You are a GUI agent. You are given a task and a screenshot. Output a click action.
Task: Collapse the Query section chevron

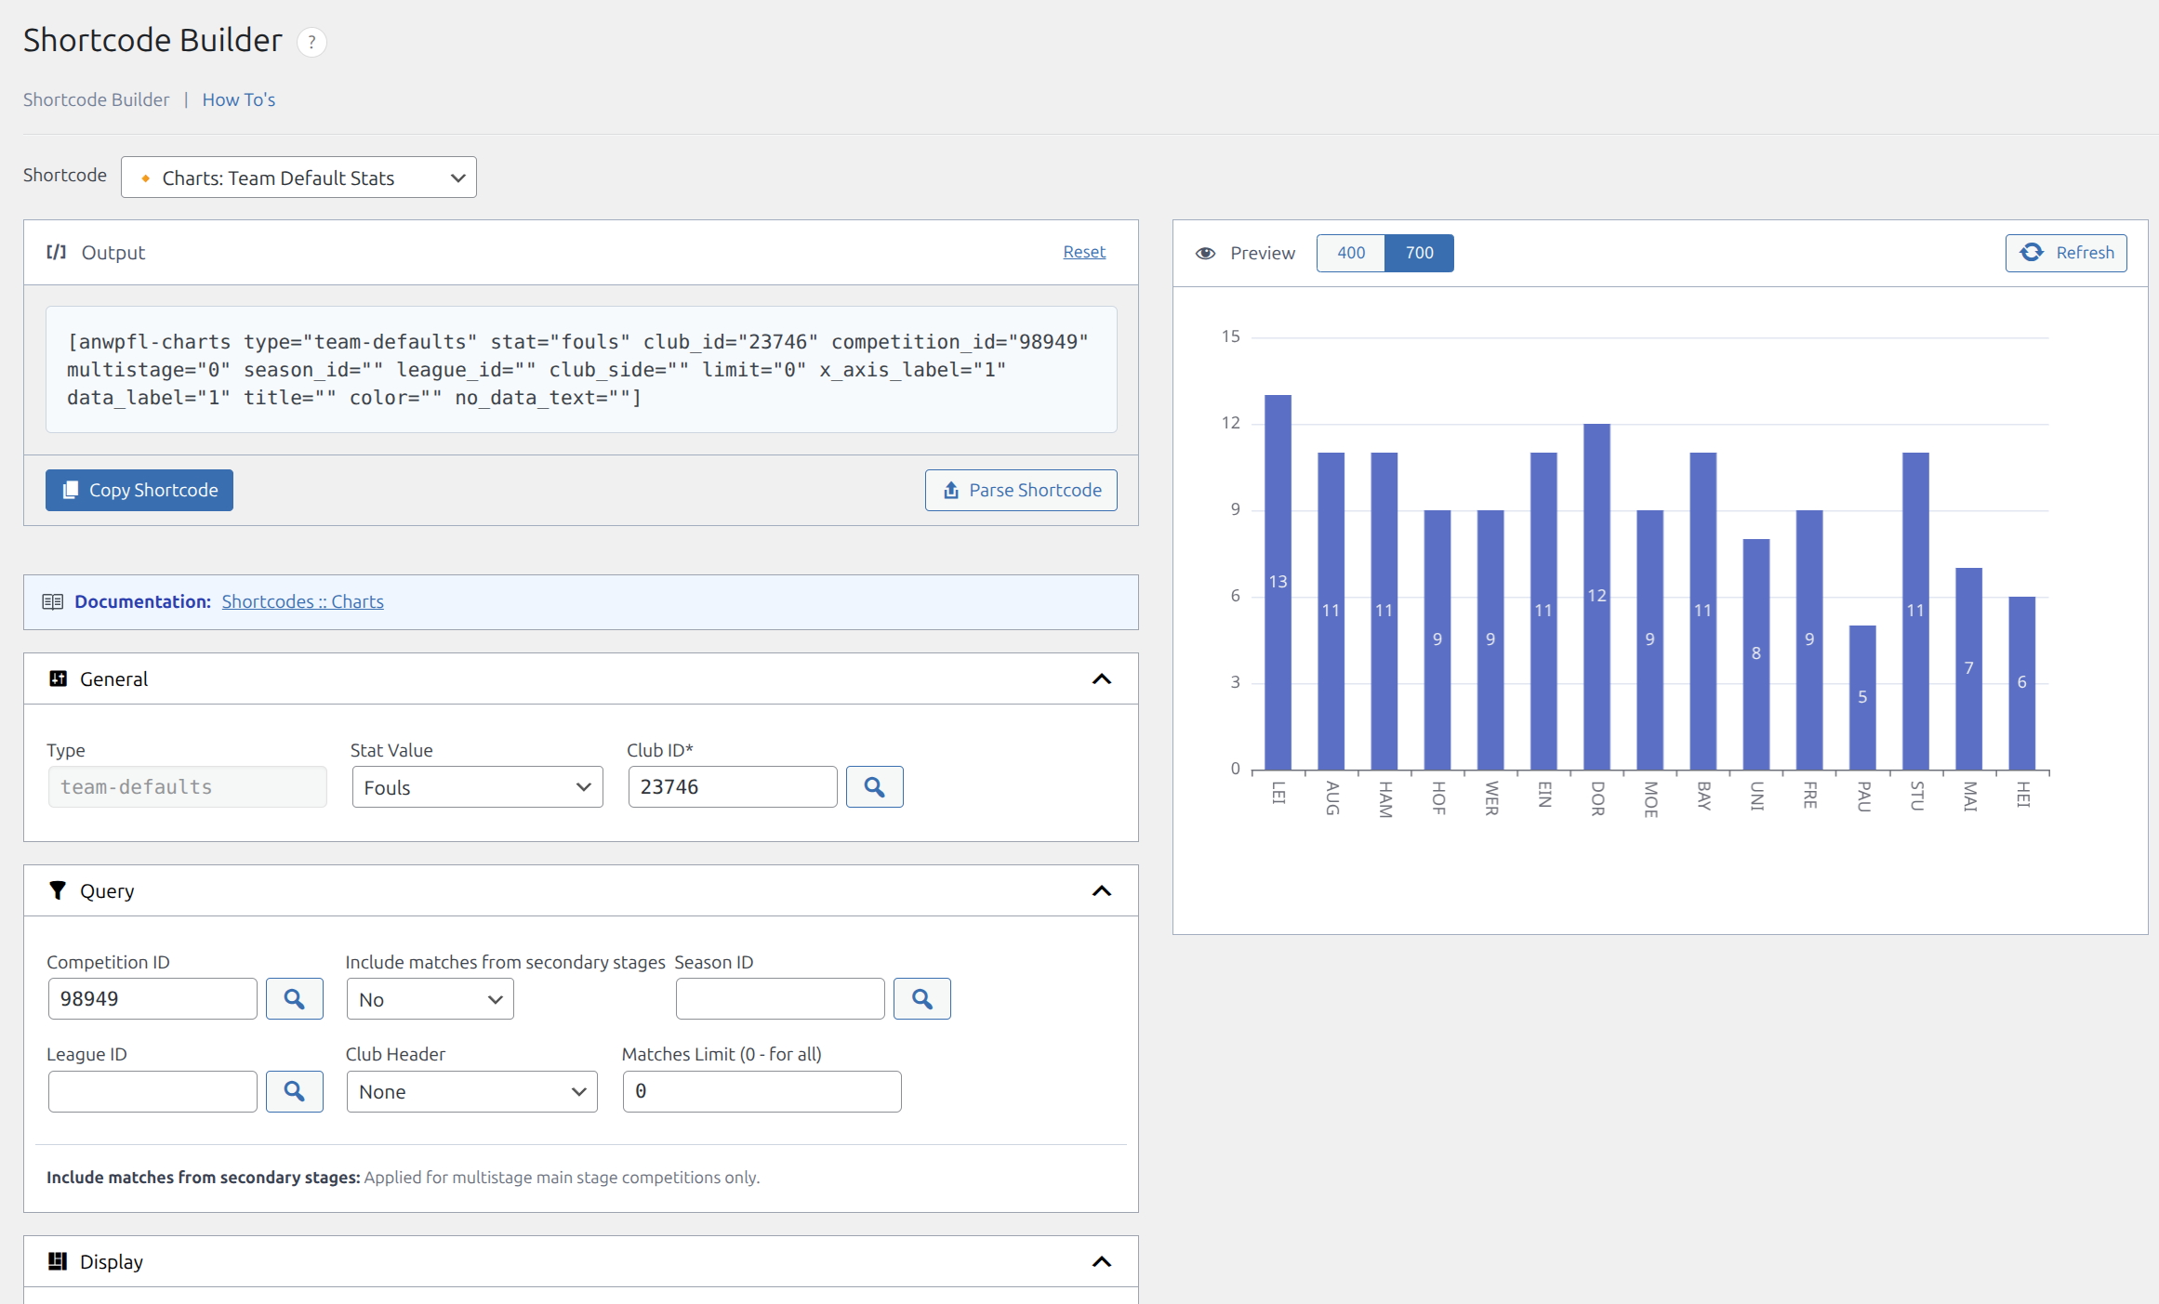[1101, 891]
